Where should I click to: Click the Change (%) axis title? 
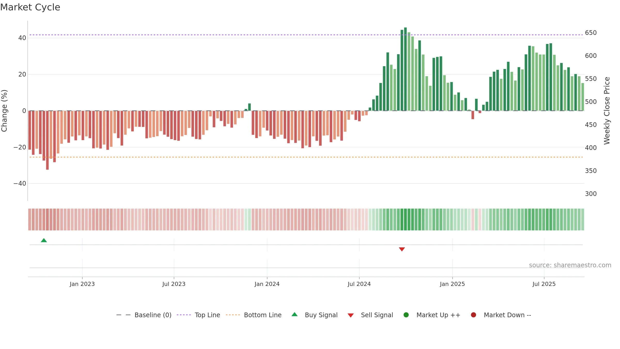pos(4,111)
